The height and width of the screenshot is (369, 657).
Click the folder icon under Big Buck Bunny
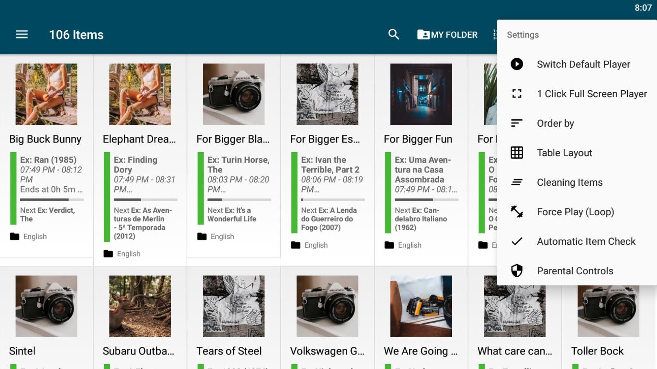click(15, 236)
